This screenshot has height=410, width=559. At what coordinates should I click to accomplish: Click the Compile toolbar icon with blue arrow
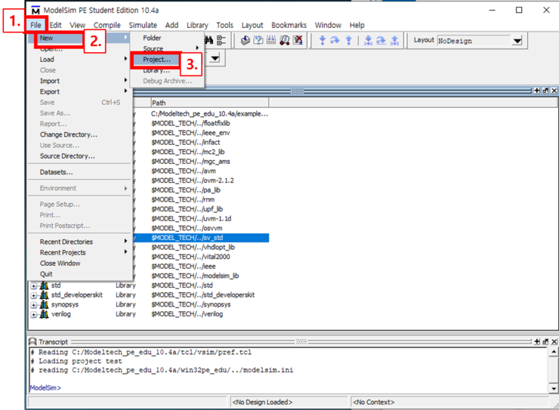tap(245, 40)
